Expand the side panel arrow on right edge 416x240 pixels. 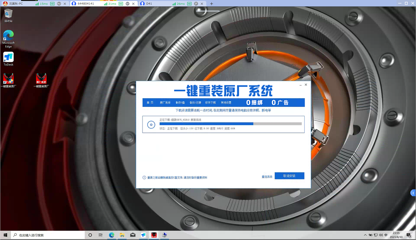pyautogui.click(x=413, y=193)
